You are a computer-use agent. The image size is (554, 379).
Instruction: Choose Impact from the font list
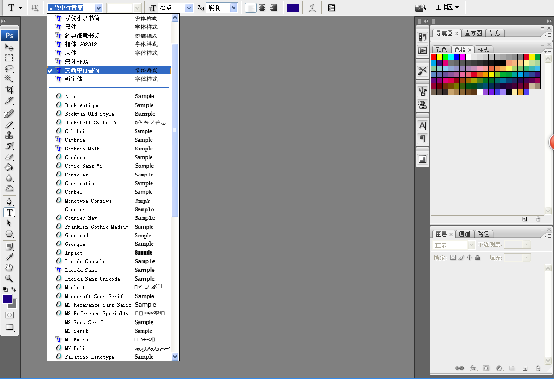coord(110,253)
